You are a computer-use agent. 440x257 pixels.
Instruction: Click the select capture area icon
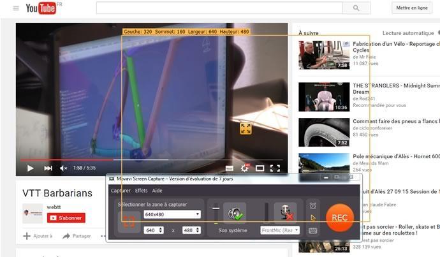click(x=129, y=222)
